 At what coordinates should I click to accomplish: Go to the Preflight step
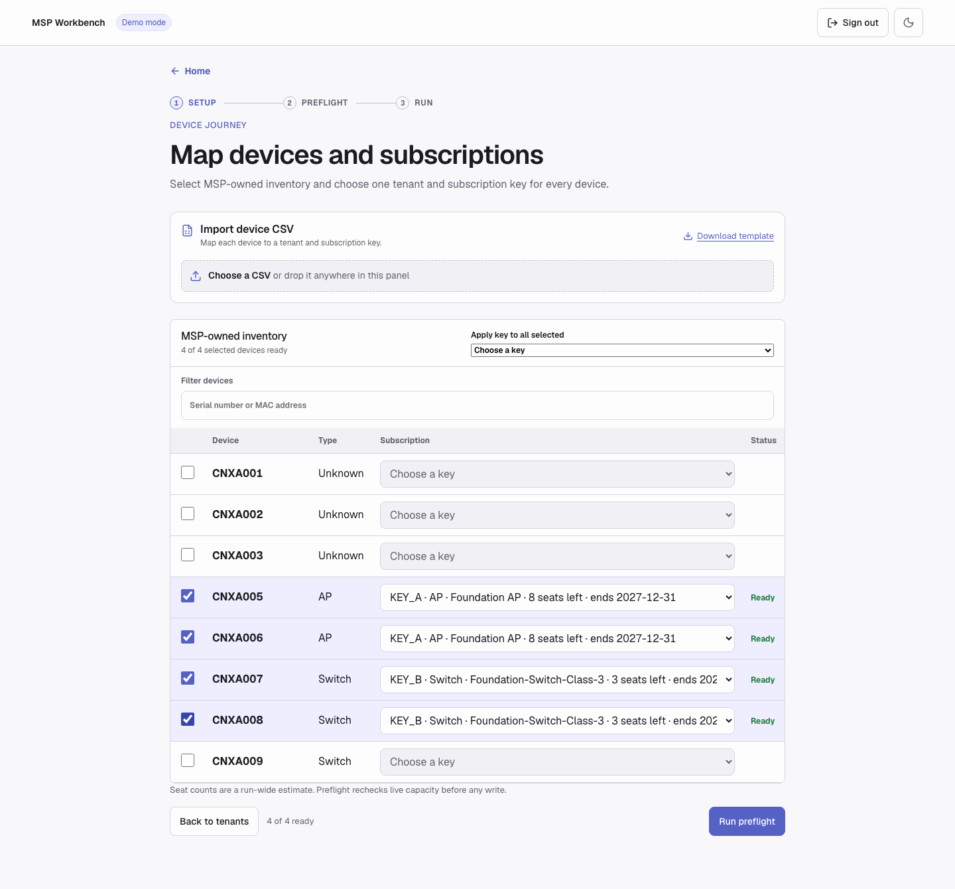click(316, 103)
